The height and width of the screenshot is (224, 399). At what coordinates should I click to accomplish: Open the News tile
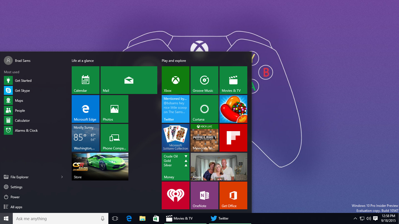(219, 167)
